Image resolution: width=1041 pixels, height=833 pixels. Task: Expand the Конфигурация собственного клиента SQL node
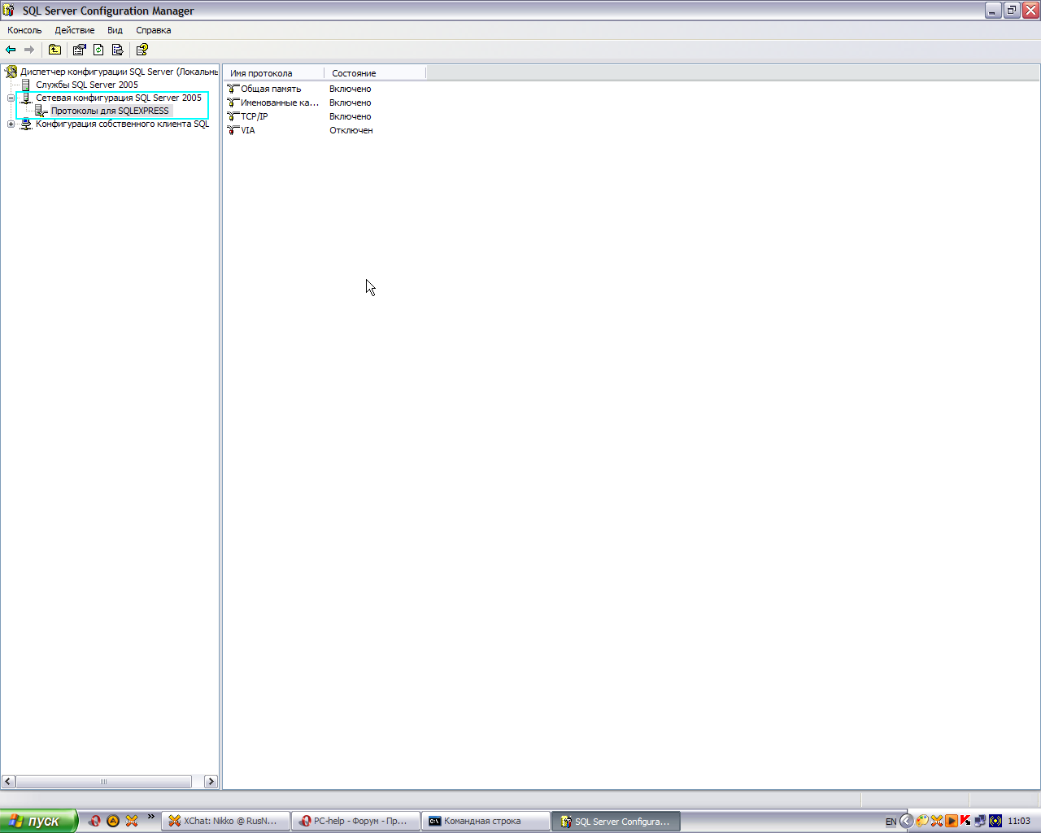(x=11, y=124)
